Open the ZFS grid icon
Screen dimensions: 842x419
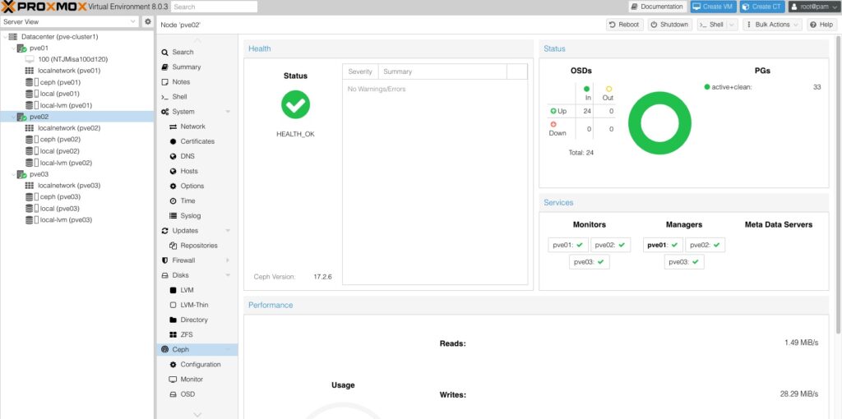point(173,334)
